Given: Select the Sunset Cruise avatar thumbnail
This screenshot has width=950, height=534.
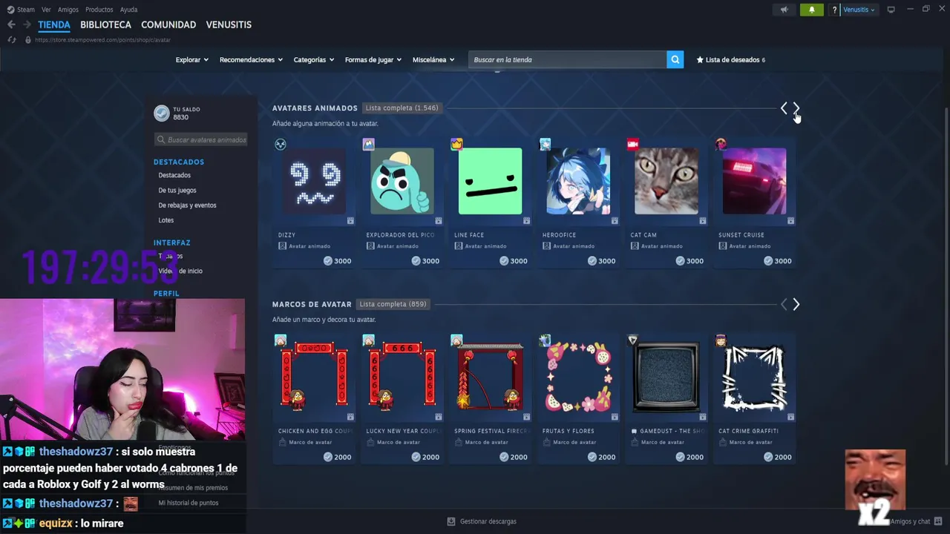Looking at the screenshot, I should (754, 181).
